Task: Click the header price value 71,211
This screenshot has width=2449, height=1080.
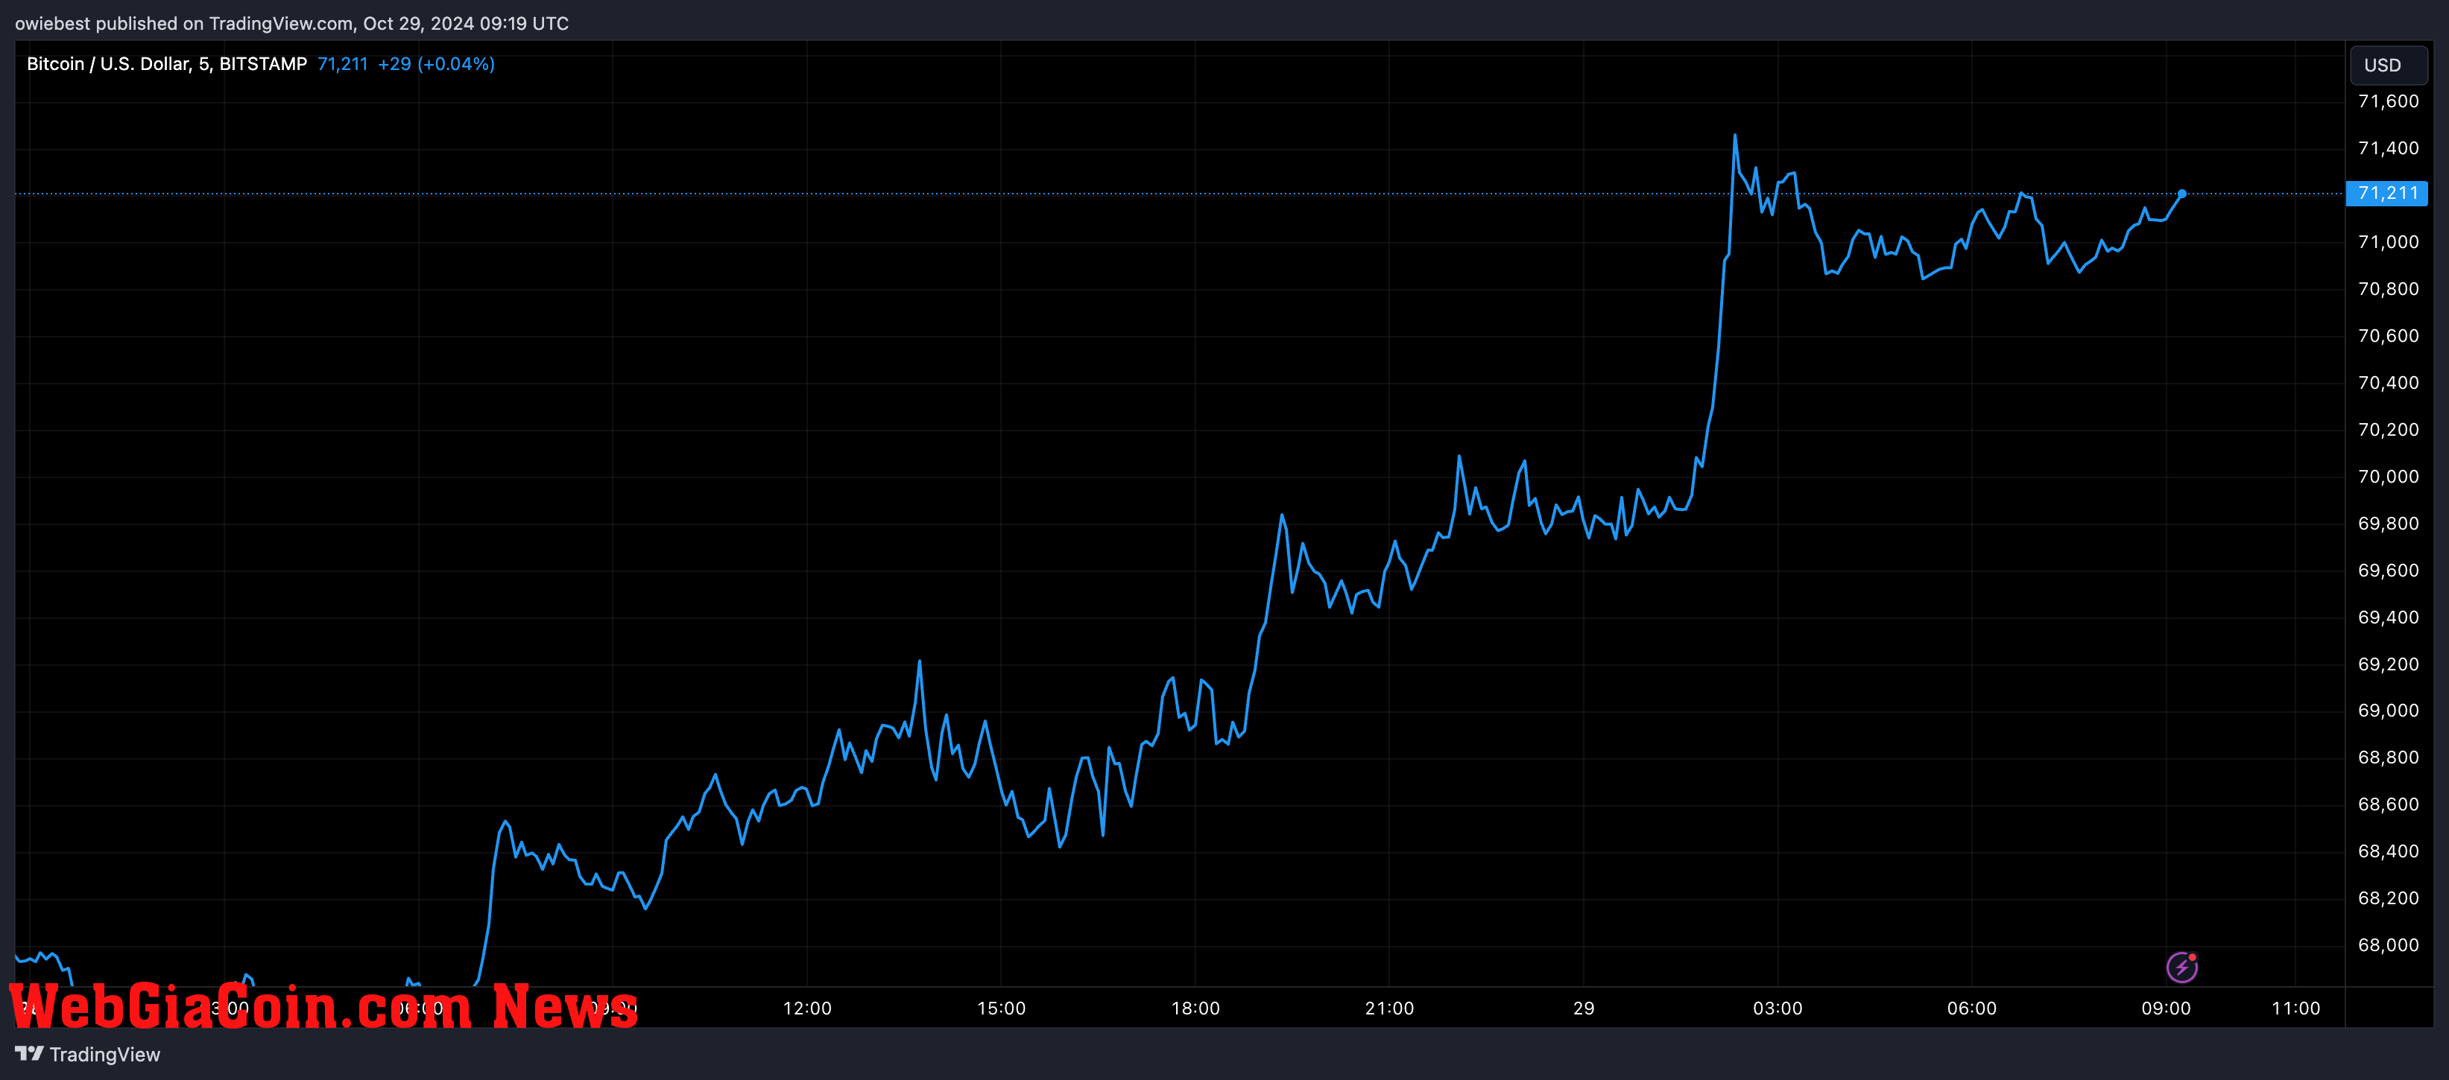Action: (342, 63)
